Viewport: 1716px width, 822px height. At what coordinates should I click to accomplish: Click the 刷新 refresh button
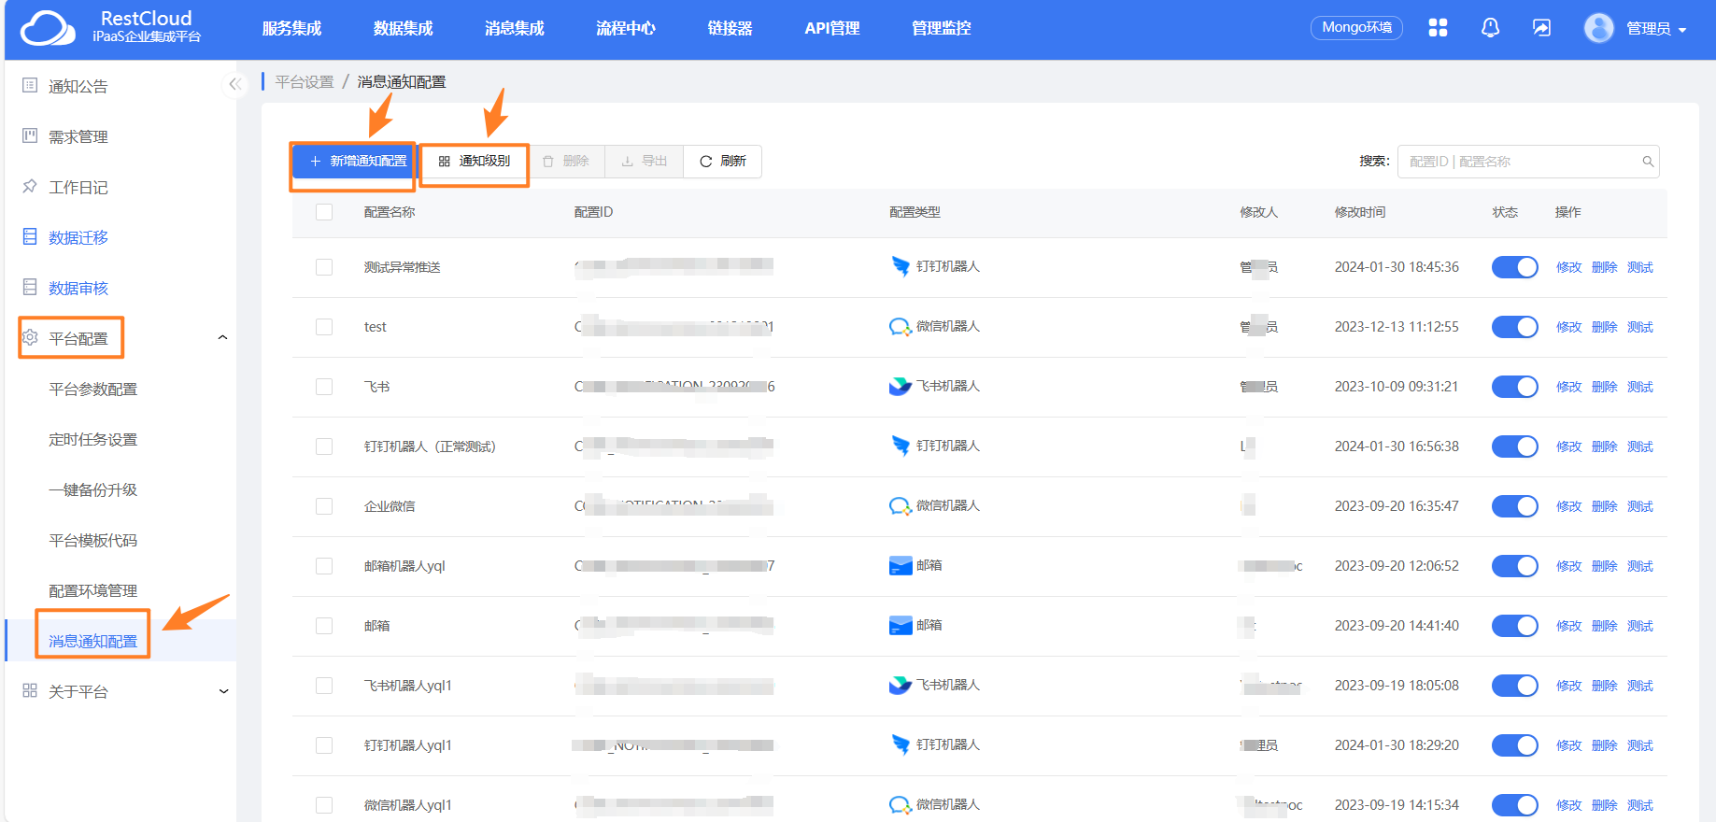723,162
